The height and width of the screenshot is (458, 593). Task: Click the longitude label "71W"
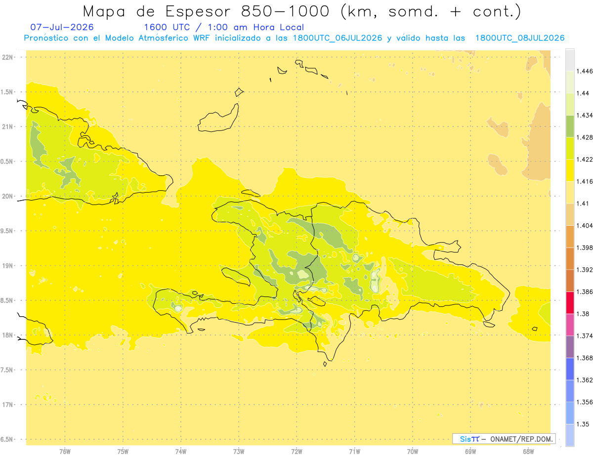tap(354, 451)
